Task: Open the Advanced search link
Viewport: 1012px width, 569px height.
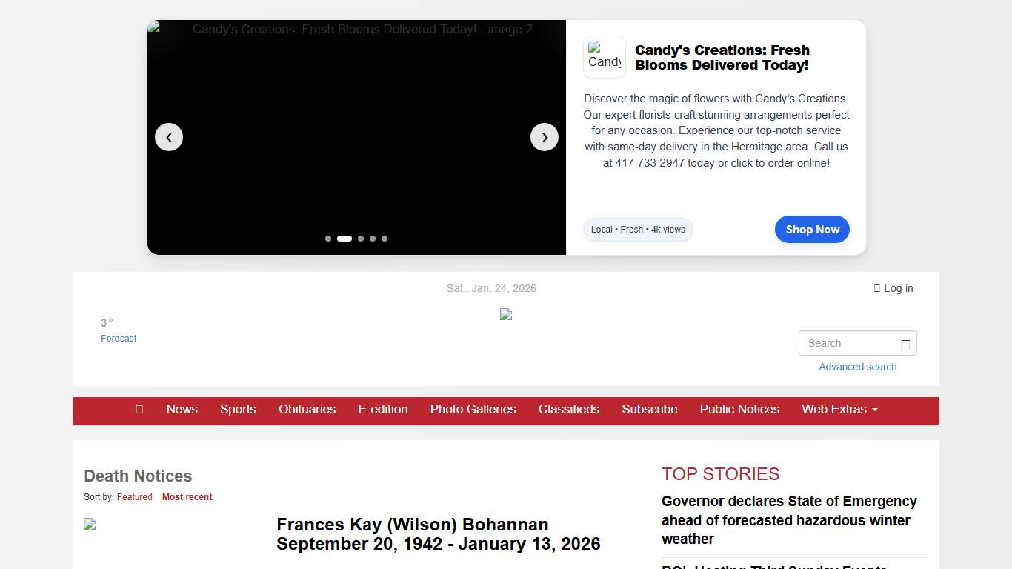Action: coord(857,367)
